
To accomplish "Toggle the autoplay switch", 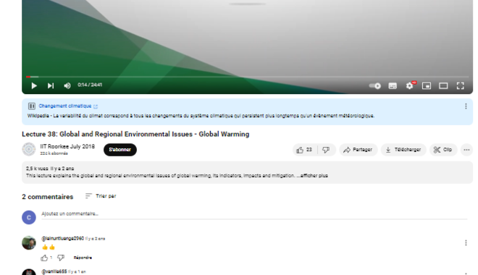I will point(375,86).
